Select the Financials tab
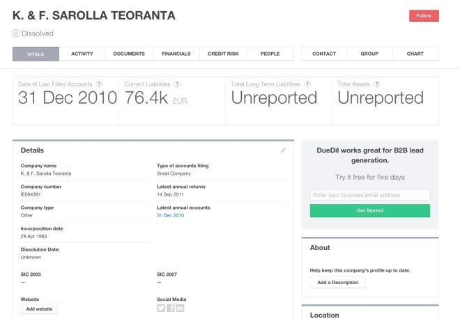 click(176, 54)
